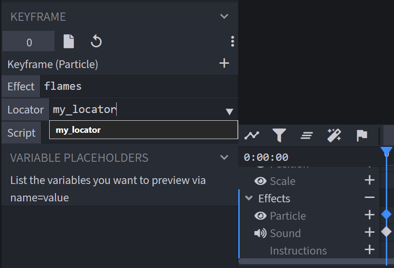Collapse the Variable Placeholders section

tap(224, 157)
